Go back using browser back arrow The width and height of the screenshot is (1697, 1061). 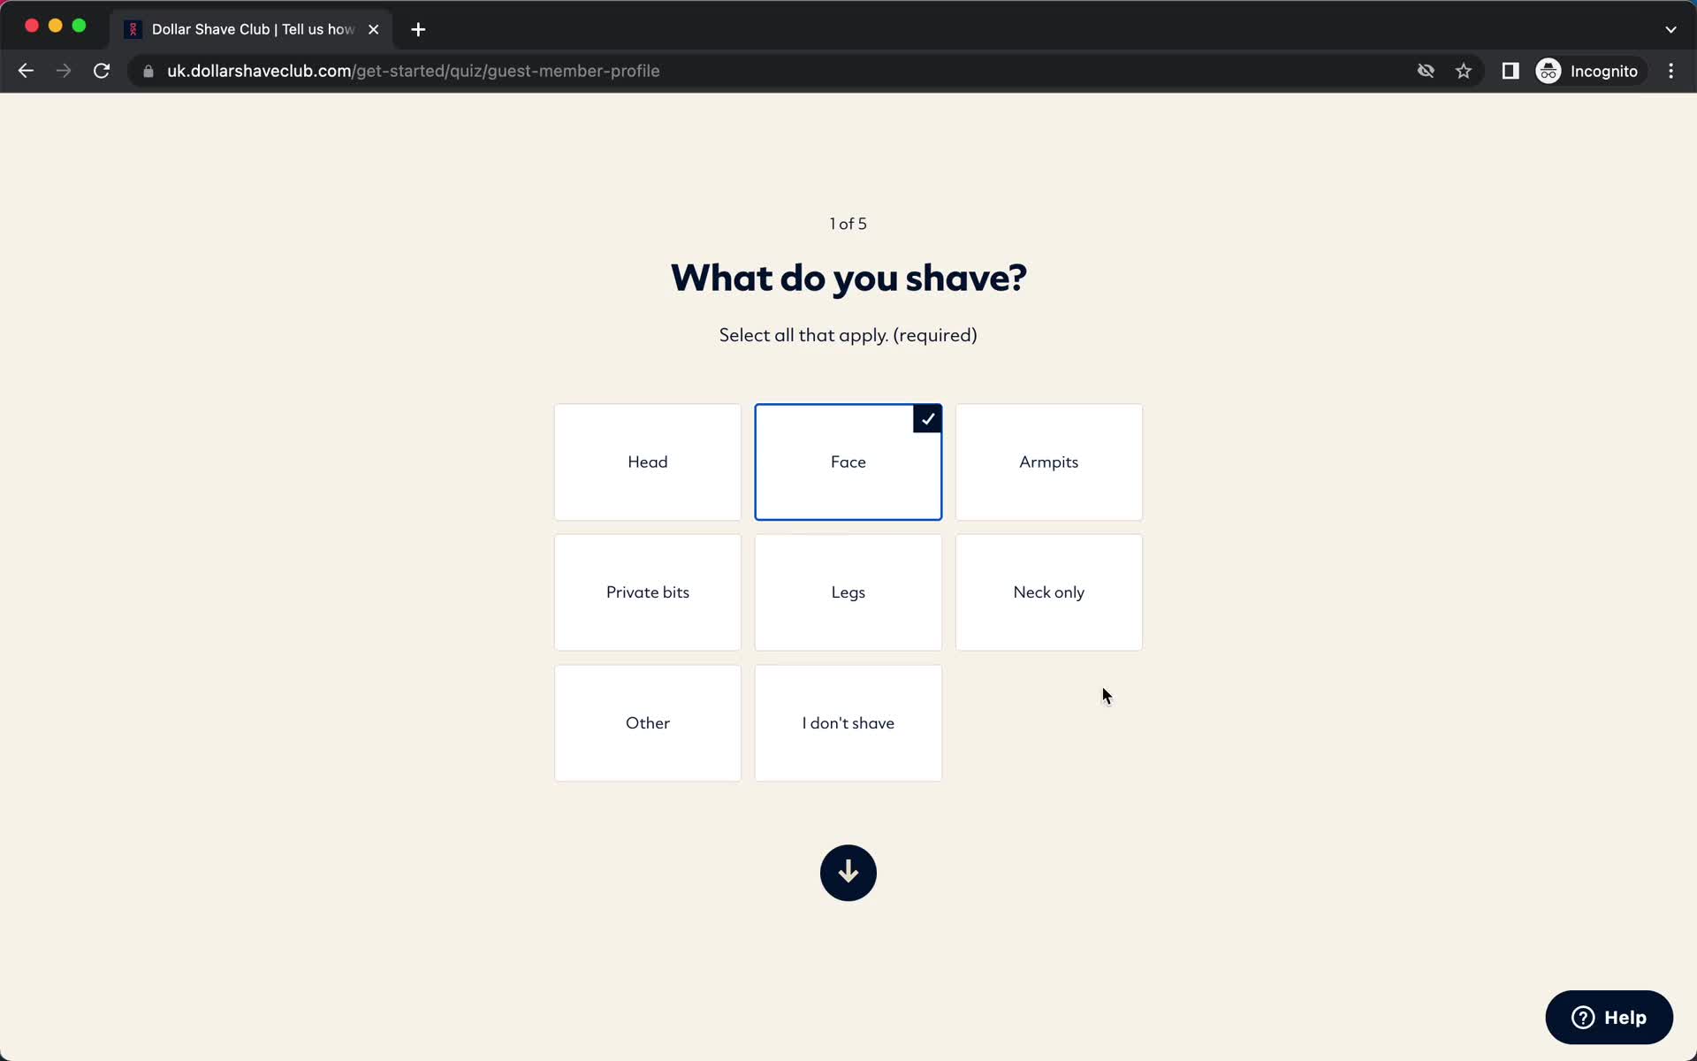coord(26,71)
